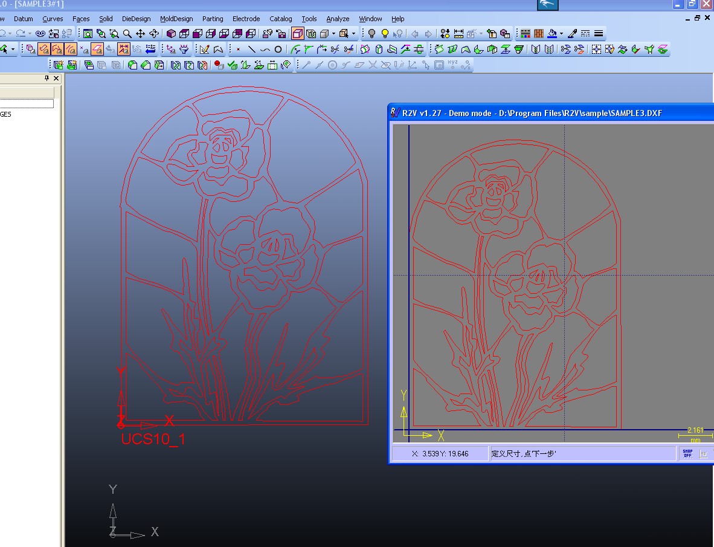Click the camera snapshot icon
Screen dimensions: 714x547
[x=281, y=34]
